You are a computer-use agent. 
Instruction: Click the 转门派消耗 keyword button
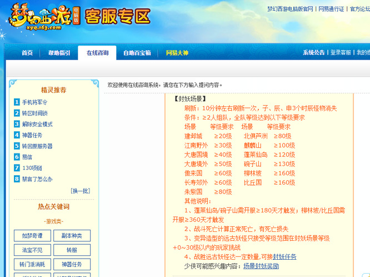32,264
